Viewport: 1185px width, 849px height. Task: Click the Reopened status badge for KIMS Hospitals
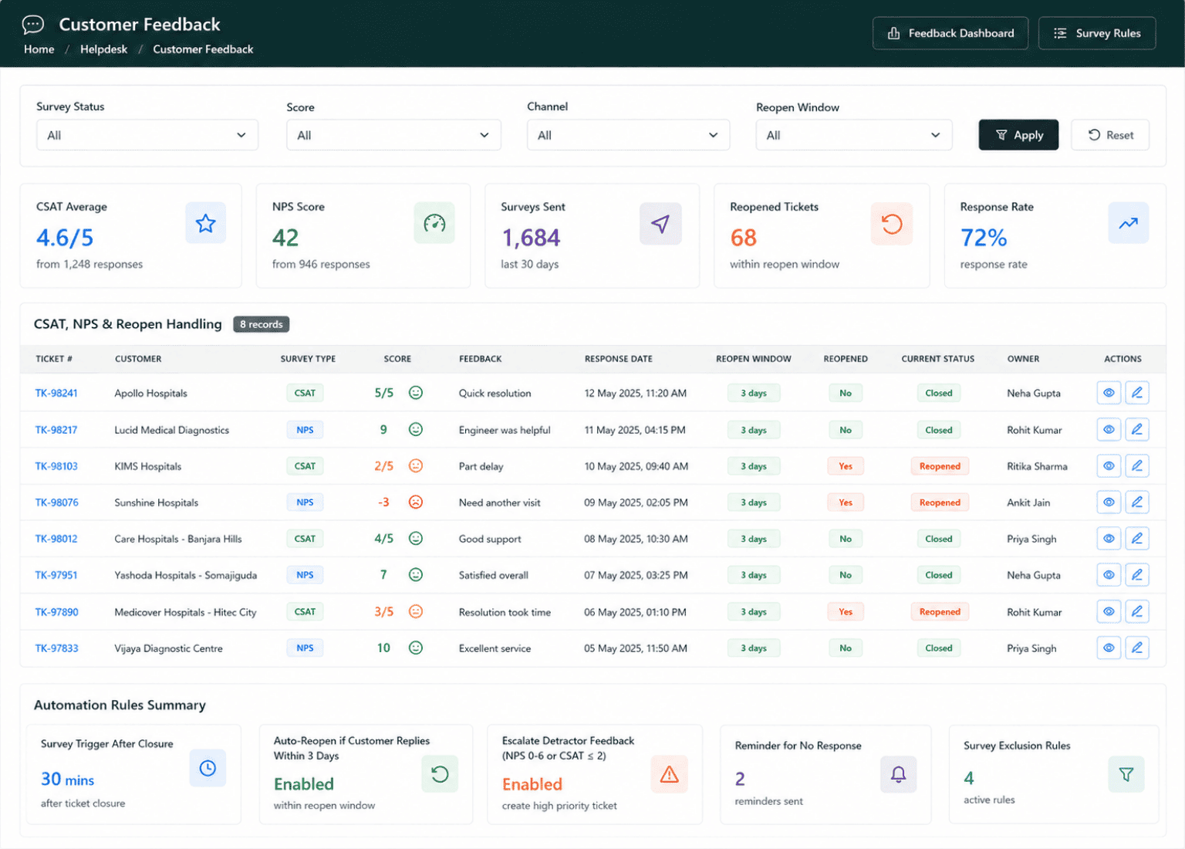tap(940, 466)
